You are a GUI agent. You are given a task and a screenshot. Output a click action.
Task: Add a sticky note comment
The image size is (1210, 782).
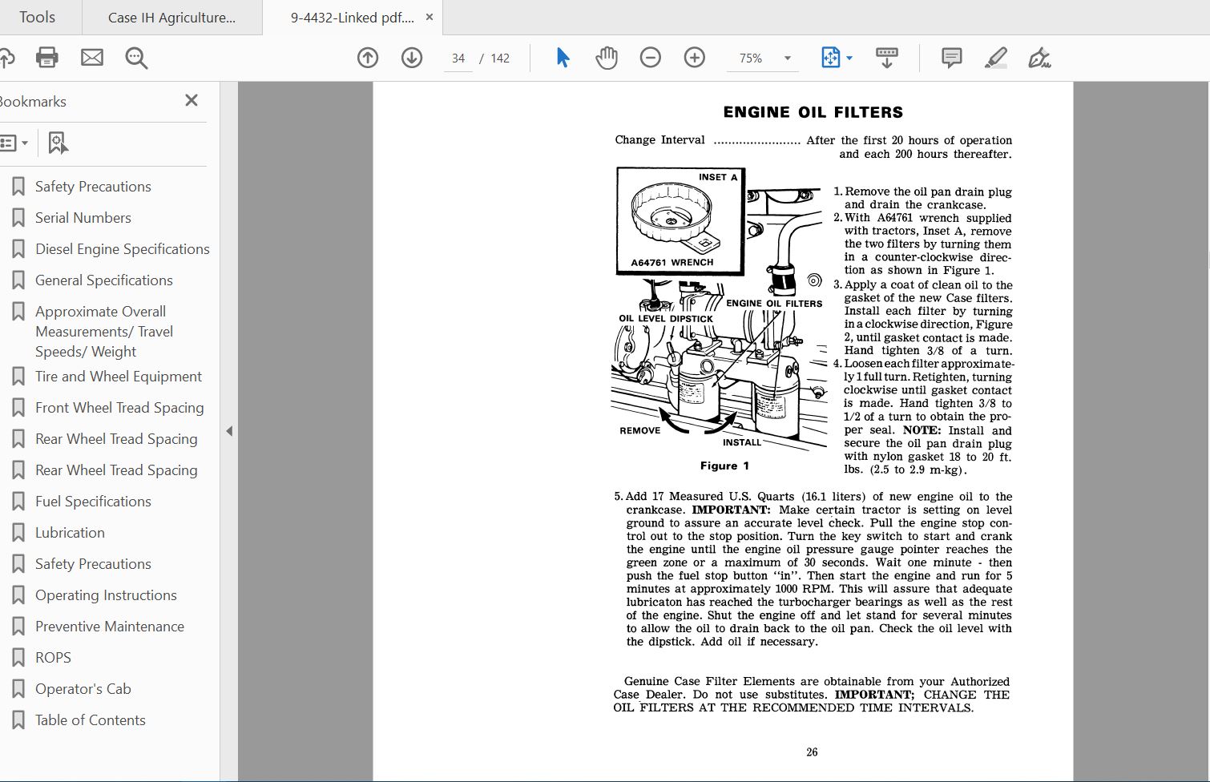pyautogui.click(x=951, y=58)
